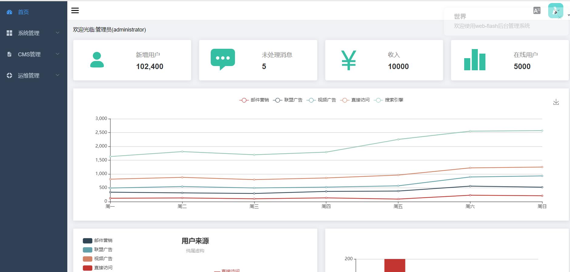Click the 周六 search engine data point

tap(470, 131)
